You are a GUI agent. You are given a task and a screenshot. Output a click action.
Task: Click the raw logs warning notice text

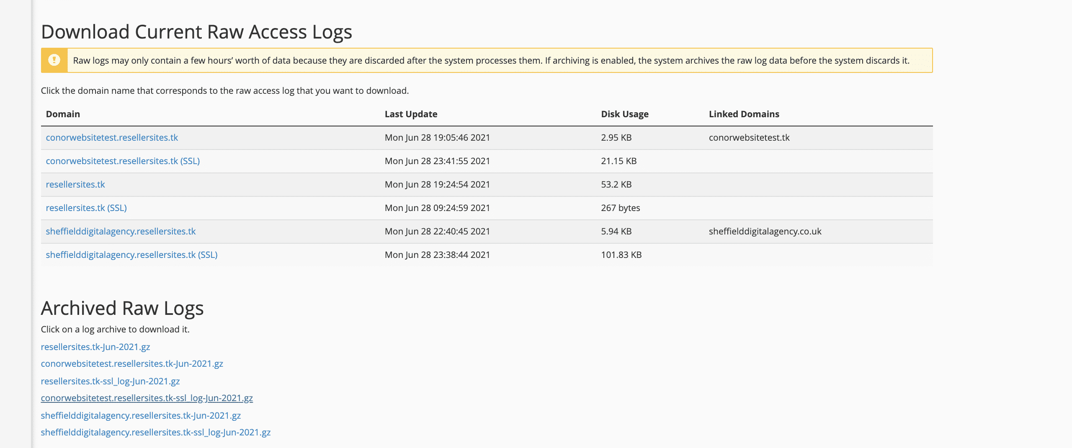coord(491,61)
